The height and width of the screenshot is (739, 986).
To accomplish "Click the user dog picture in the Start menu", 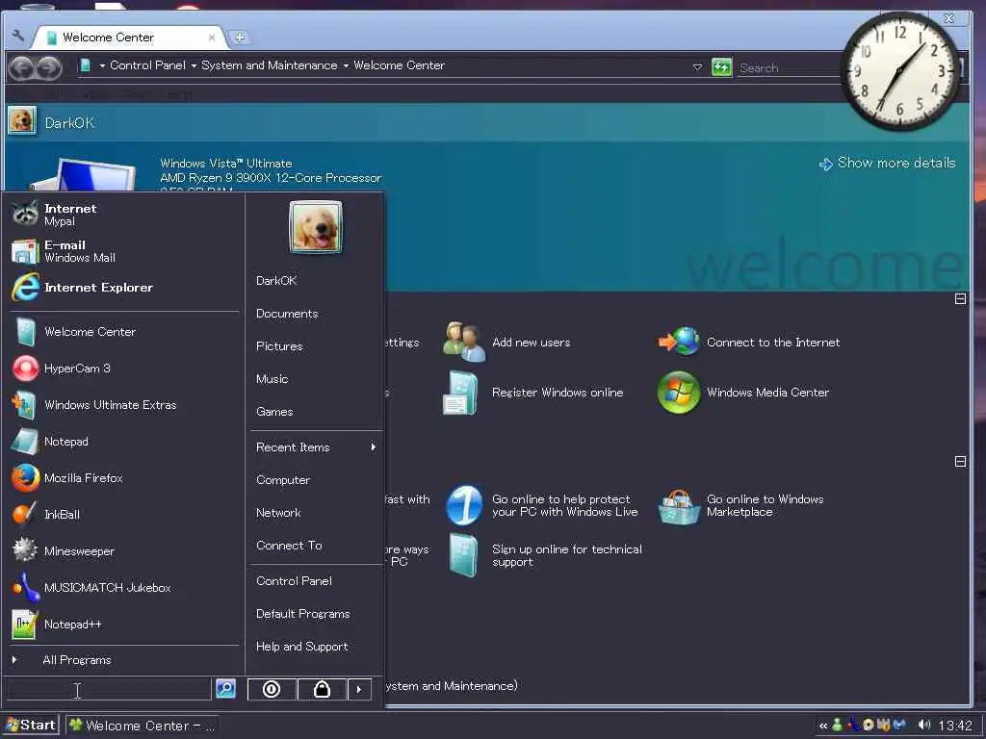I will 316,227.
